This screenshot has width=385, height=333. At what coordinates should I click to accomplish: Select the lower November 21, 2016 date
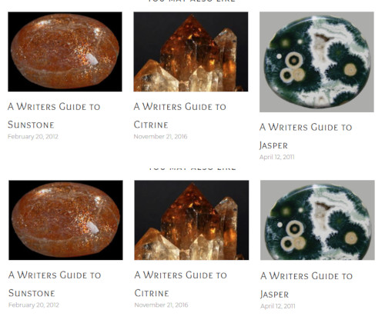(x=161, y=305)
